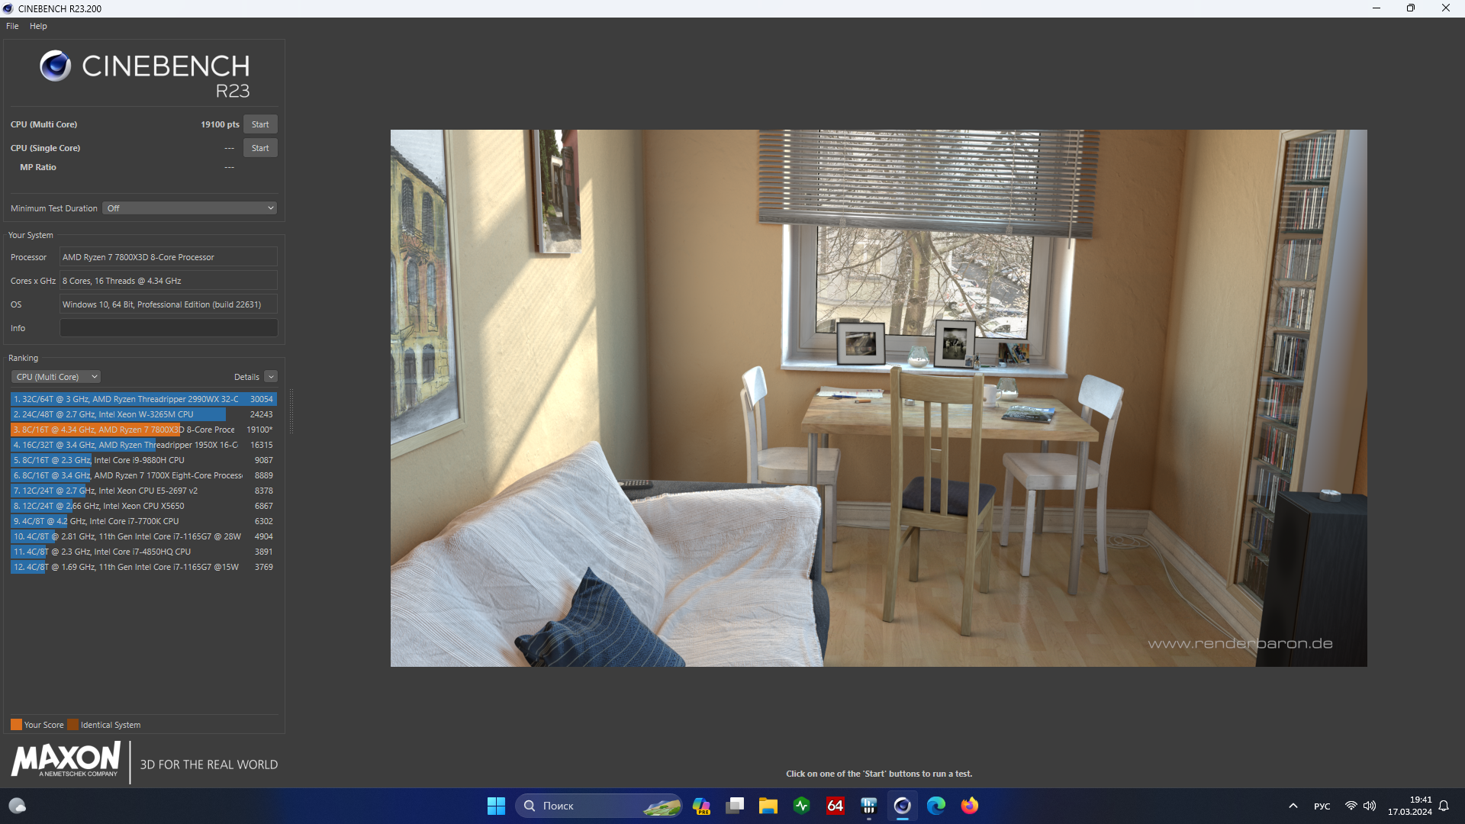Click the Your Score orange swatch
The image size is (1465, 824).
pos(16,725)
